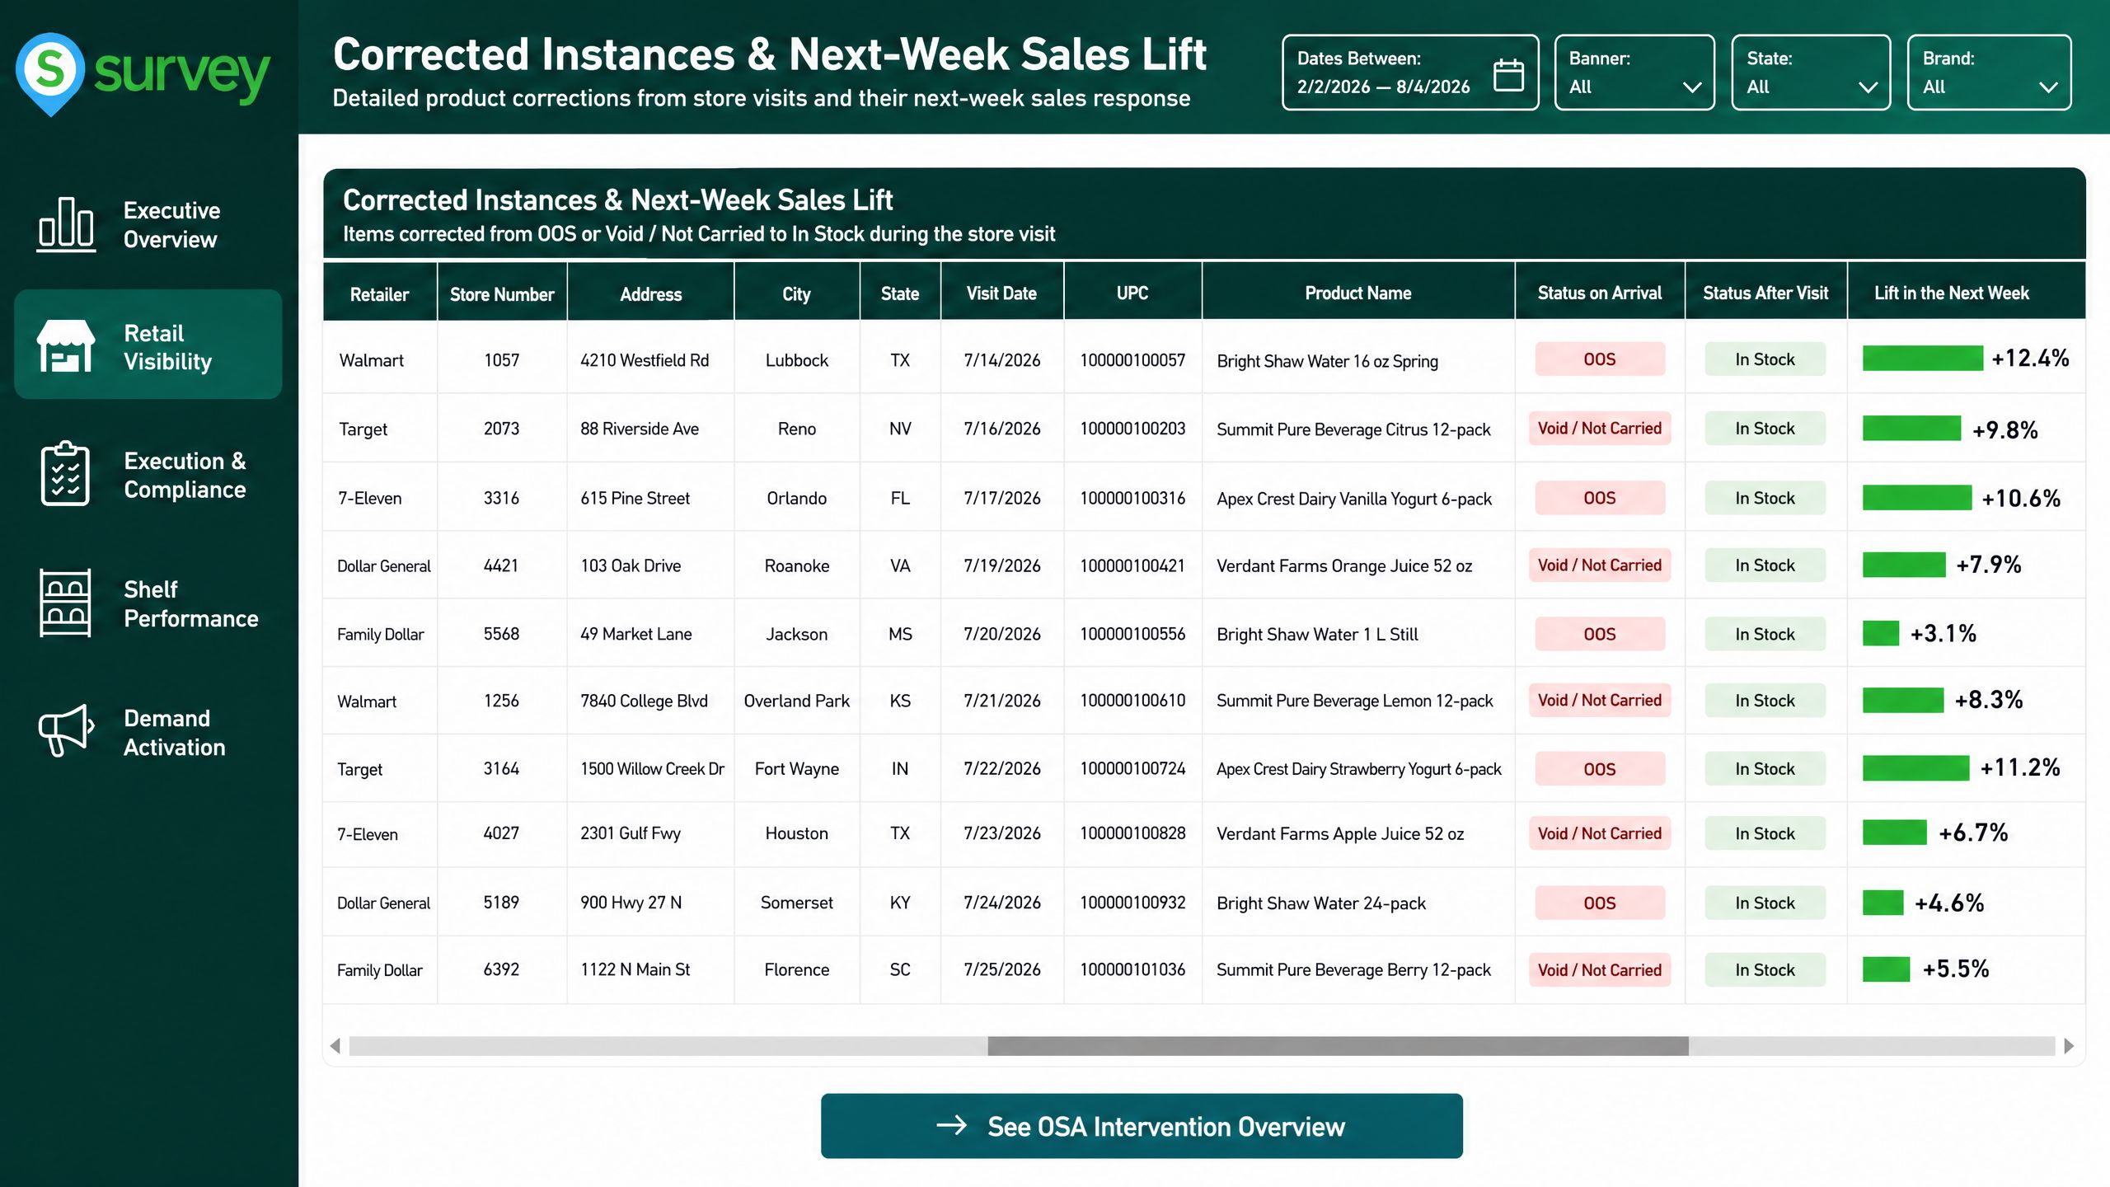Image resolution: width=2110 pixels, height=1187 pixels.
Task: Click the Survey logo pin icon
Action: point(50,74)
